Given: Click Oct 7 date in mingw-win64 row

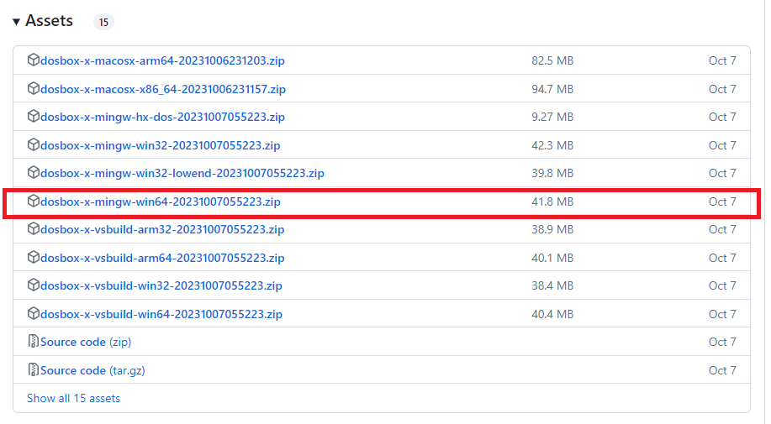Looking at the screenshot, I should point(722,202).
